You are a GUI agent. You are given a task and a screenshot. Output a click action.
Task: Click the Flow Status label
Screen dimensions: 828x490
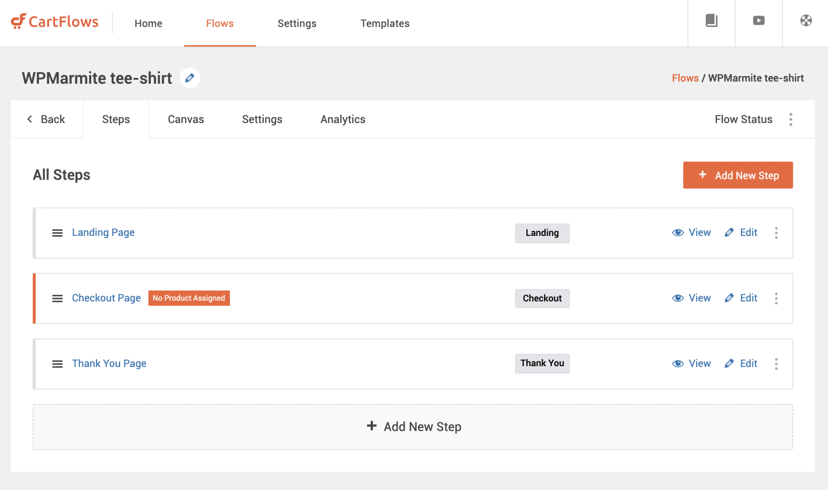pos(744,119)
